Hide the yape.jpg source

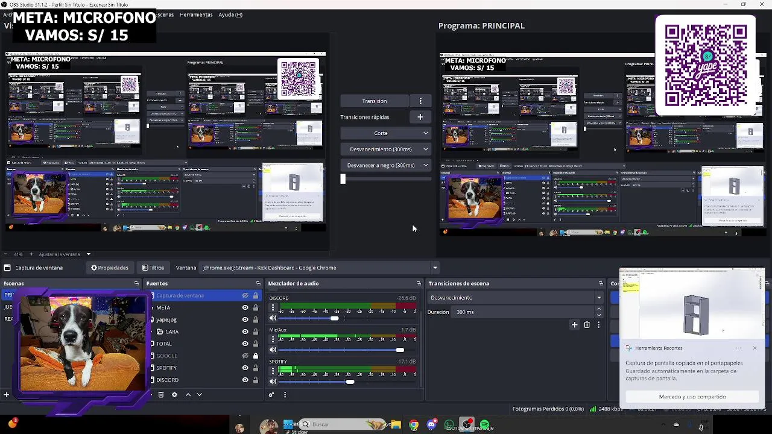pyautogui.click(x=245, y=319)
